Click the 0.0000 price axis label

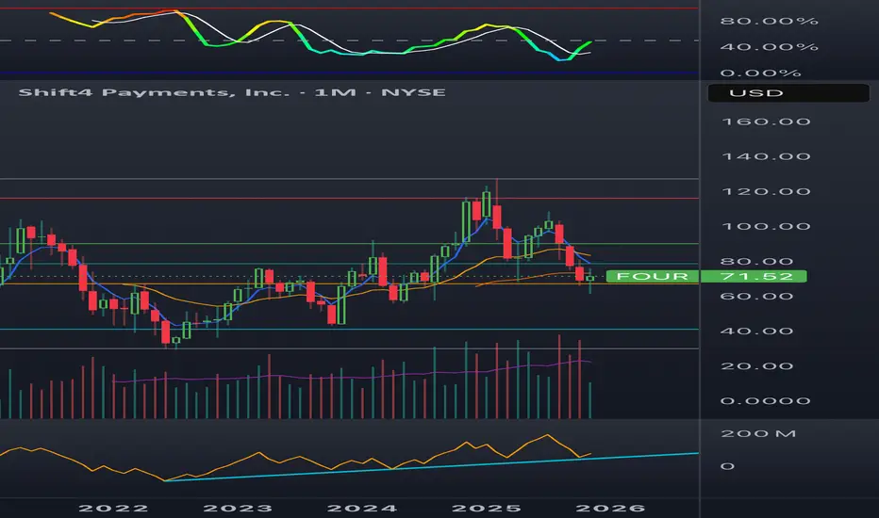pos(765,401)
